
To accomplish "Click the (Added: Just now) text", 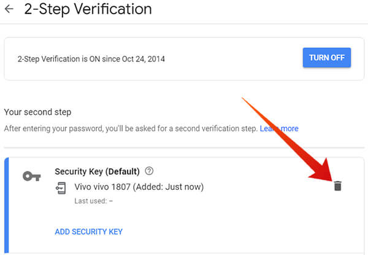I will pos(168,187).
